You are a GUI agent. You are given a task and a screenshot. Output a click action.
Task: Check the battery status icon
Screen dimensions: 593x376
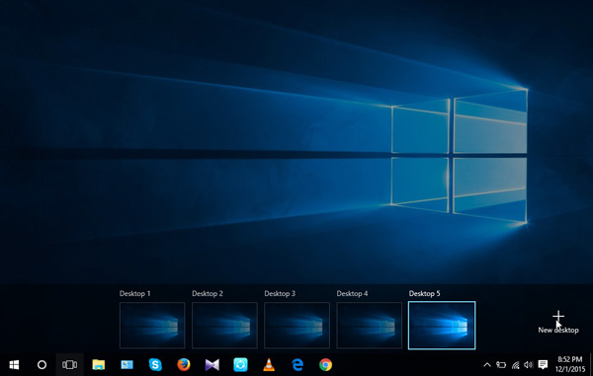pos(501,365)
